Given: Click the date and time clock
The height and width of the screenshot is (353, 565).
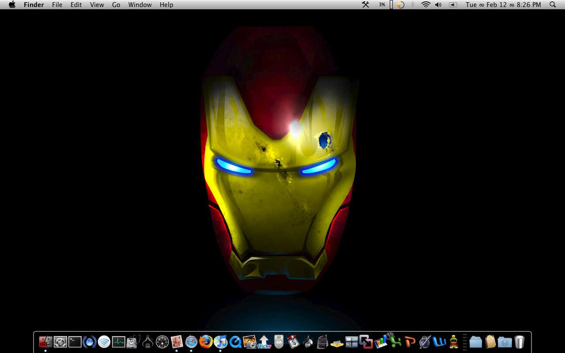Looking at the screenshot, I should (x=503, y=5).
